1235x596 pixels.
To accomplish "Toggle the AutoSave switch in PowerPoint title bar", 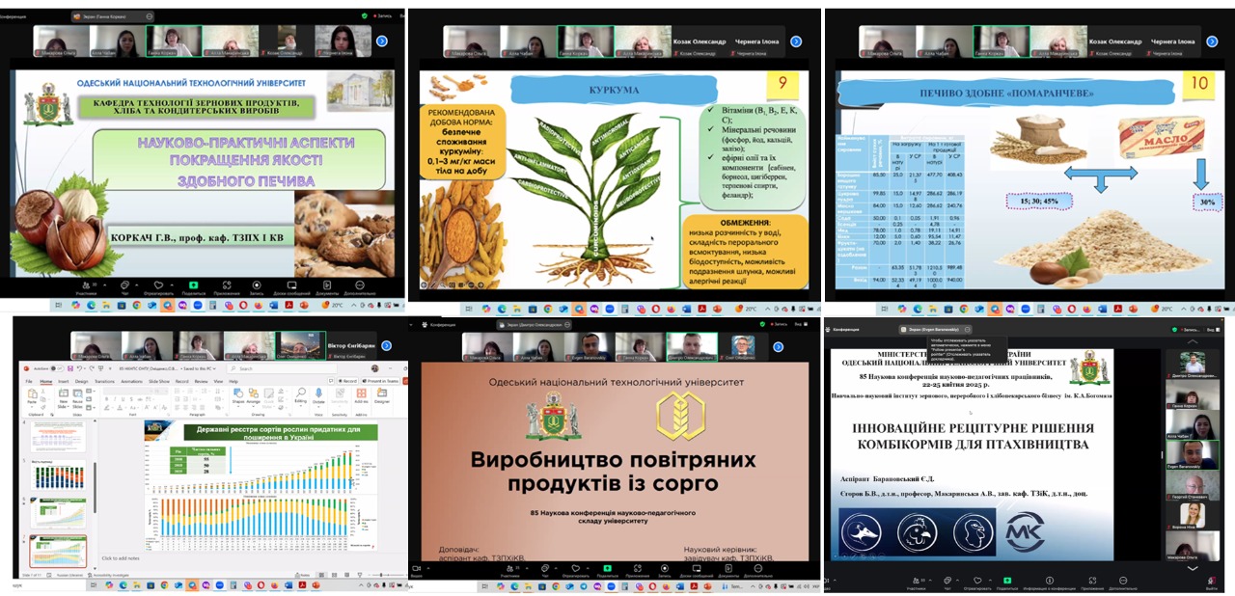I will point(57,368).
